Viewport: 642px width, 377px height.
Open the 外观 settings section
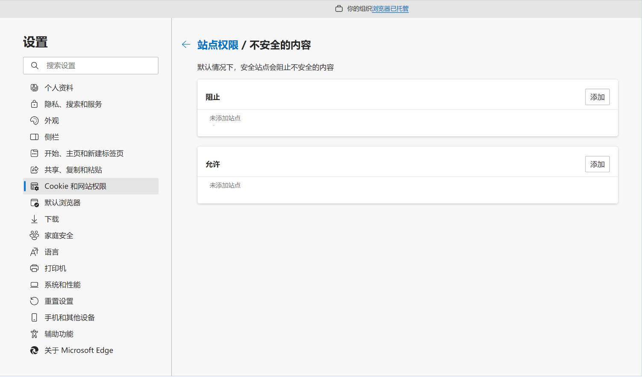point(91,121)
